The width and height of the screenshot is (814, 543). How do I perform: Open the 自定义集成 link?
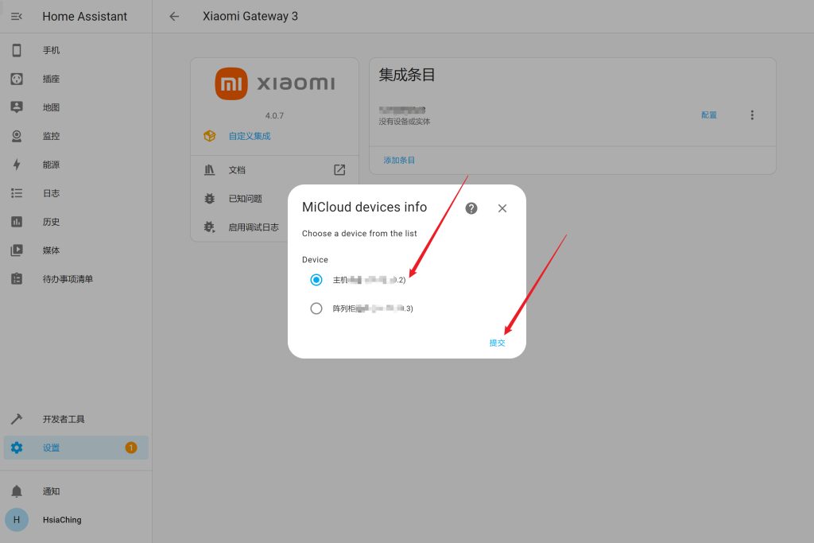point(250,136)
